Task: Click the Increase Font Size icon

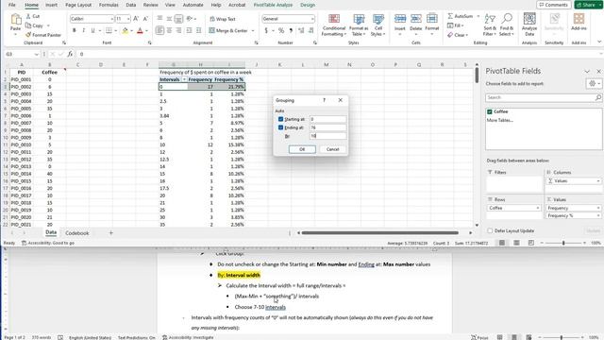Action: coord(136,19)
